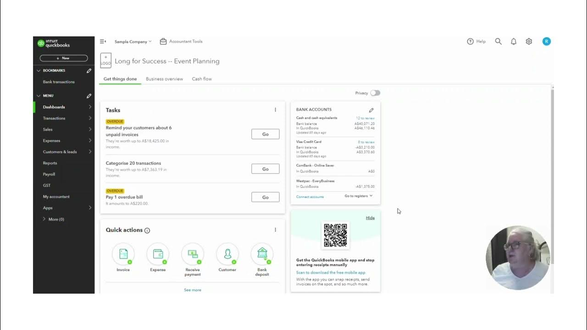The width and height of the screenshot is (587, 330).
Task: Expand the Apps submenu arrow
Action: tap(90, 208)
